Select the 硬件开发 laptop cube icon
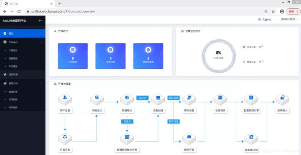The width and height of the screenshot is (301, 155). point(189,139)
